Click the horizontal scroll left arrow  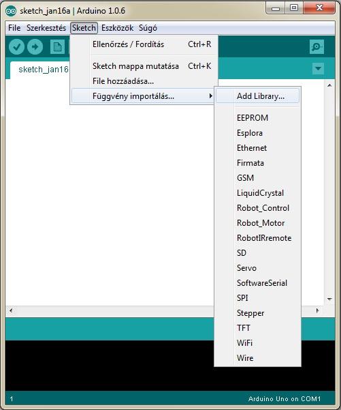pos(11,310)
